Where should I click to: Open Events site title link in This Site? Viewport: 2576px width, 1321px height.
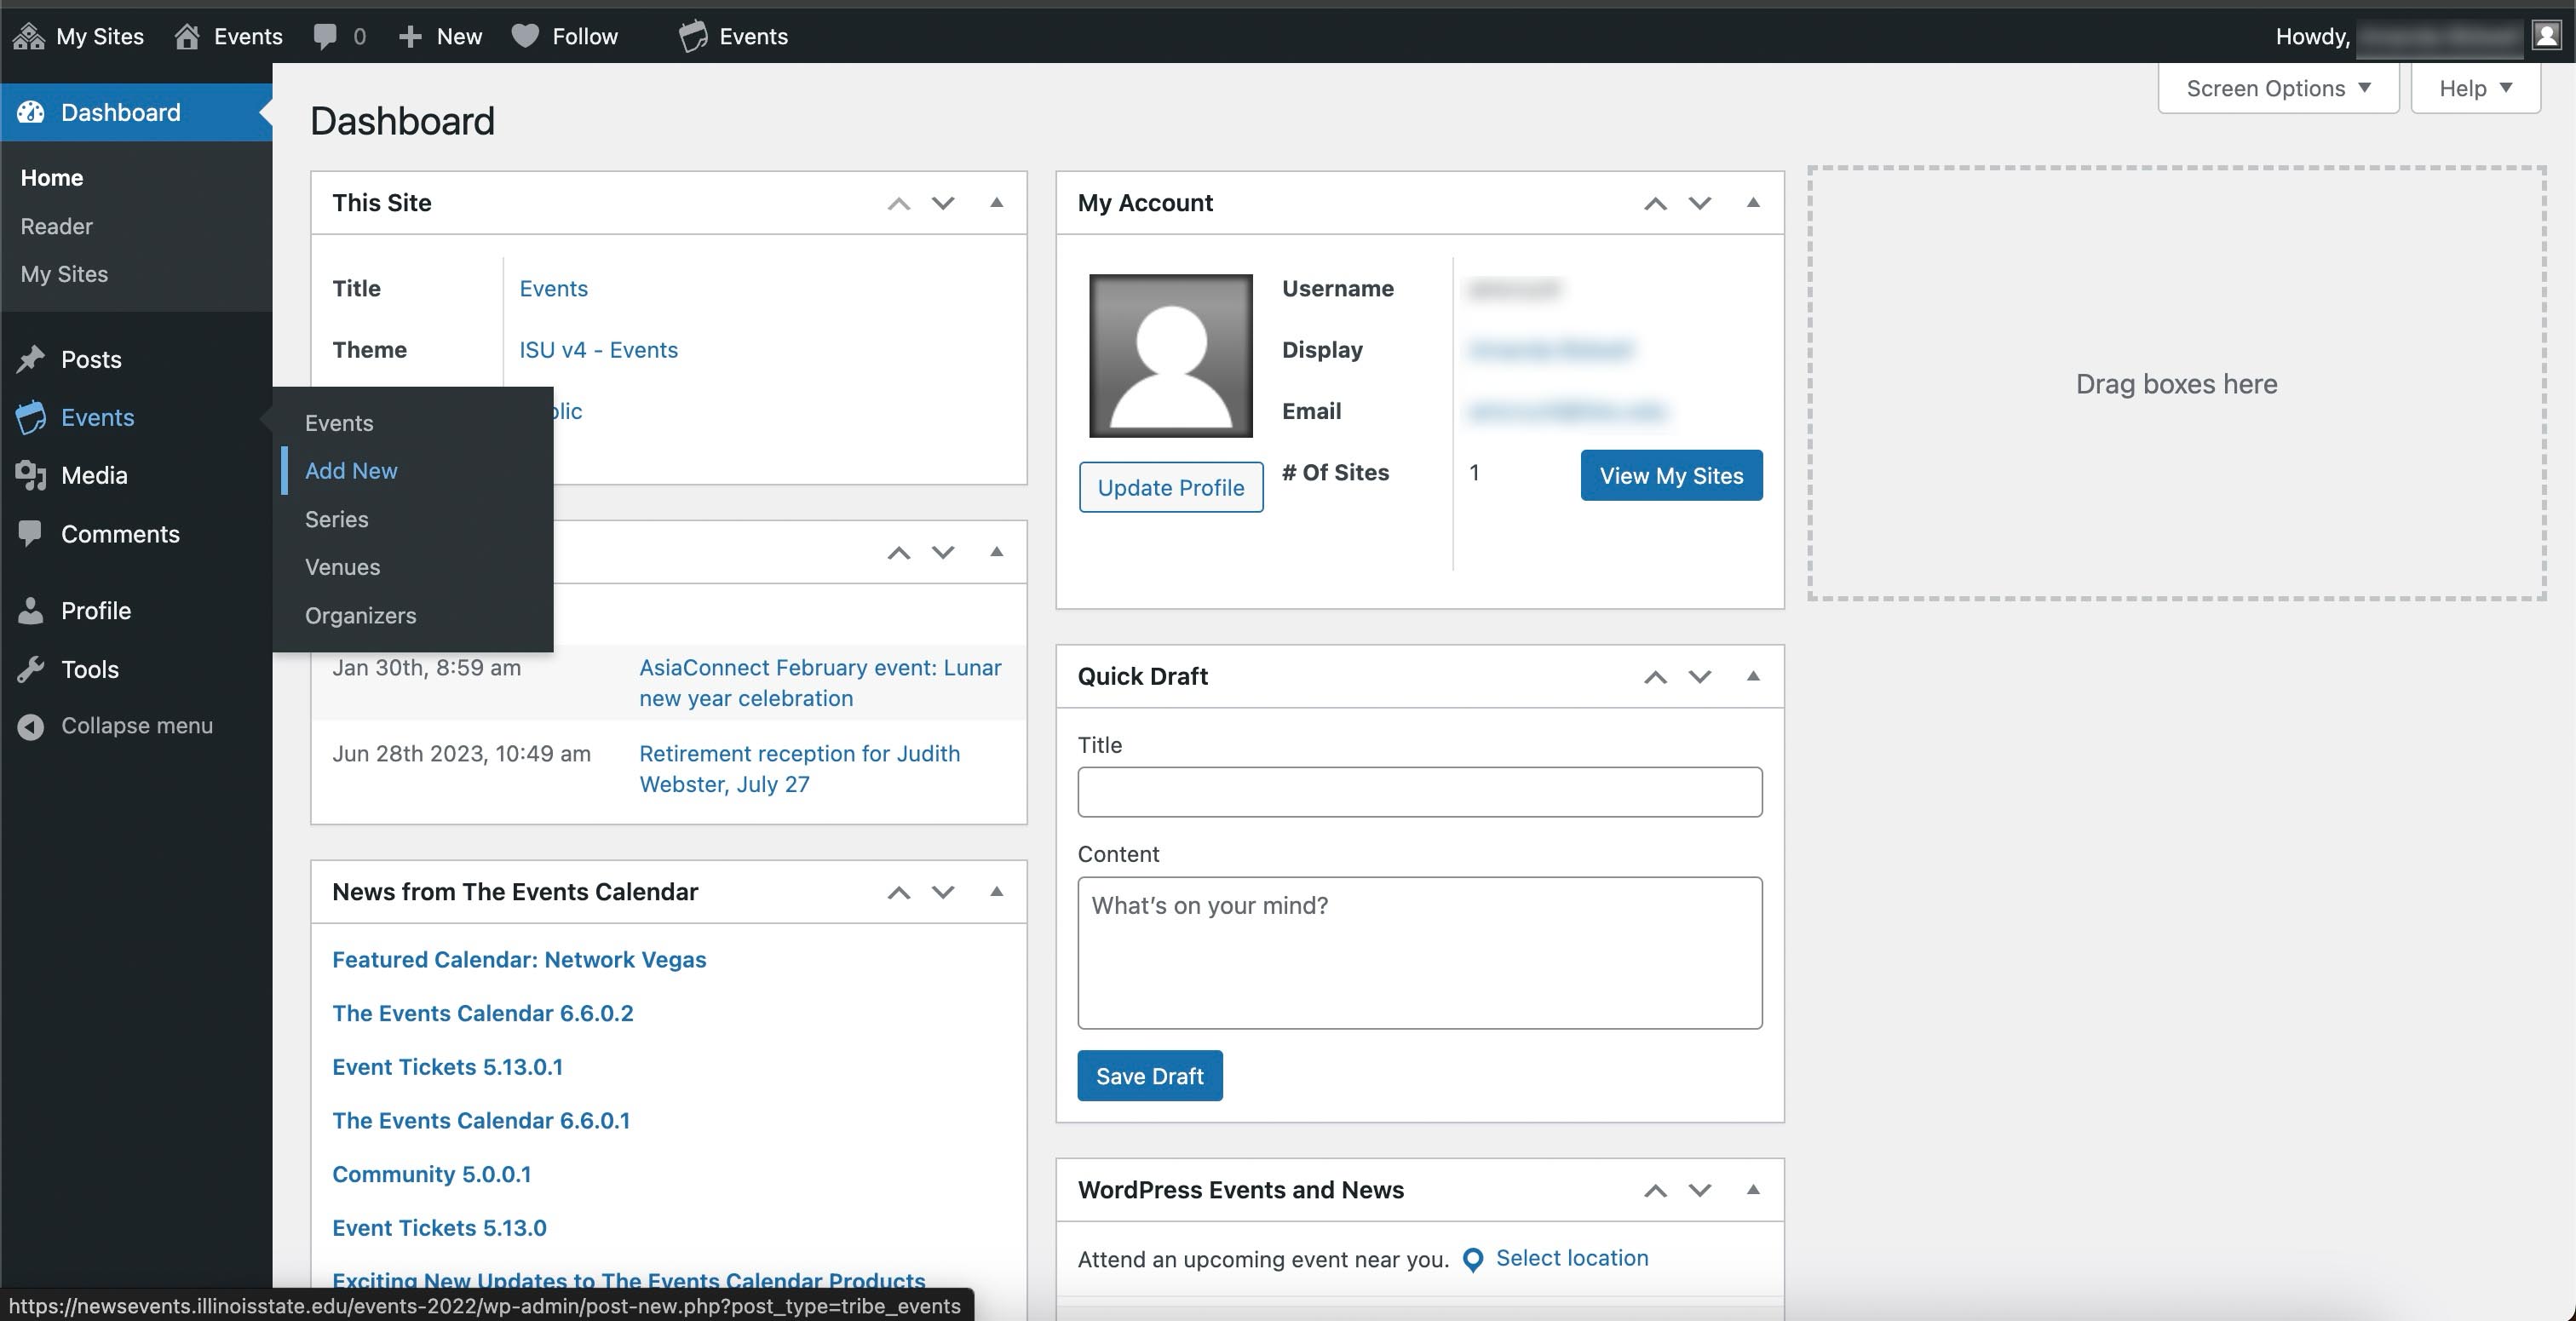coord(553,289)
